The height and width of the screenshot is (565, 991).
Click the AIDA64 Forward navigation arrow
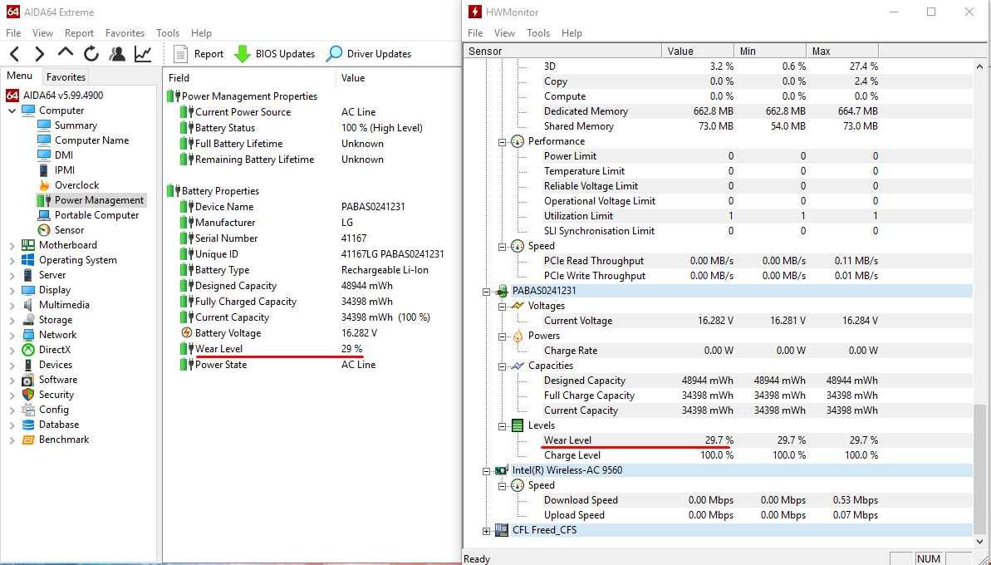(x=39, y=54)
